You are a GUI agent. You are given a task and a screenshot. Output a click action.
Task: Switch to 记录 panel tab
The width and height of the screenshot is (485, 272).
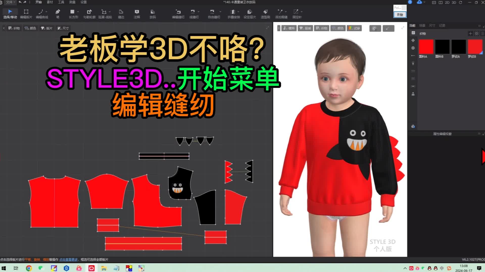pyautogui.click(x=442, y=25)
